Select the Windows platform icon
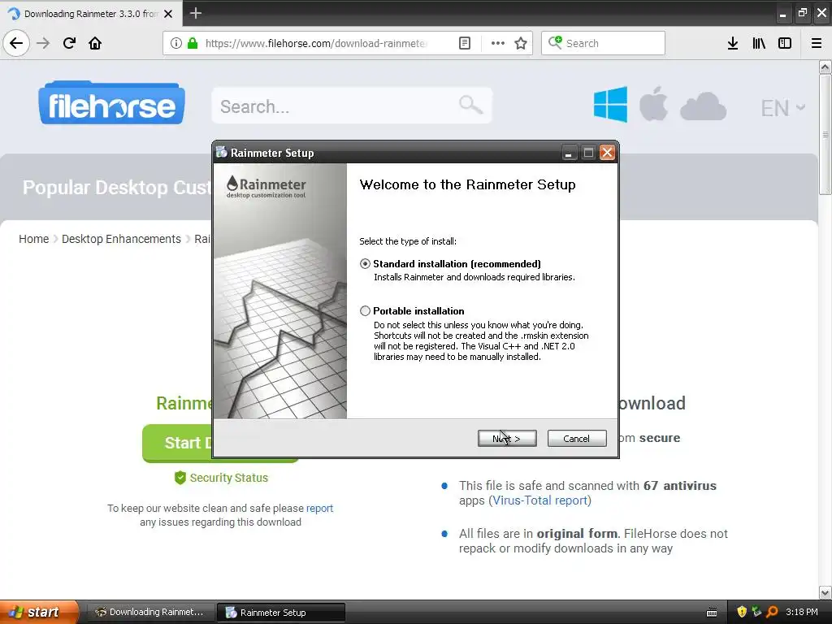Viewport: 832px width, 624px height. click(x=610, y=105)
